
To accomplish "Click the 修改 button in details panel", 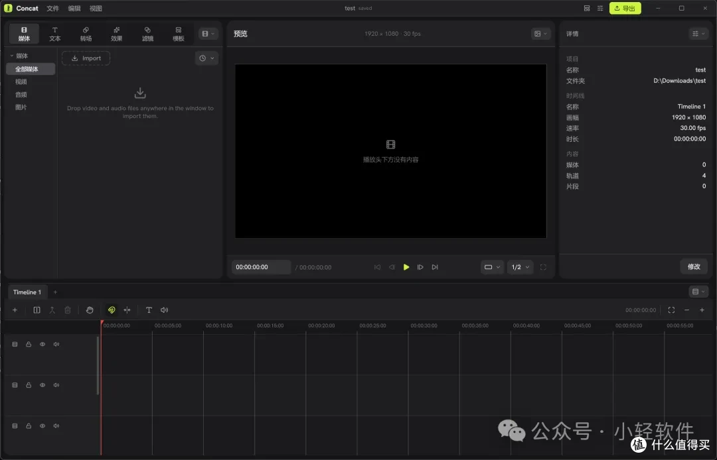I will 694,266.
